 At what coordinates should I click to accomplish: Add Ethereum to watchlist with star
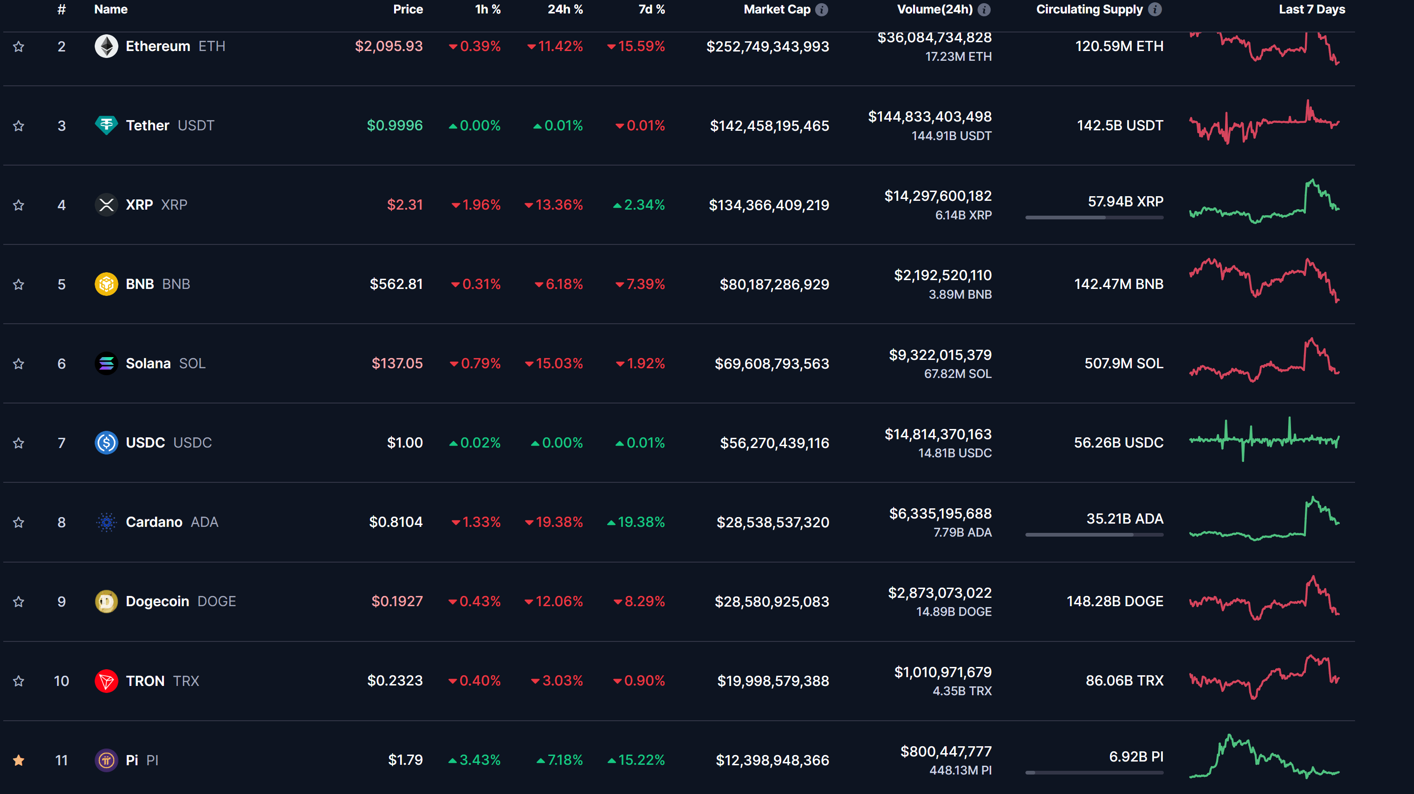tap(19, 46)
